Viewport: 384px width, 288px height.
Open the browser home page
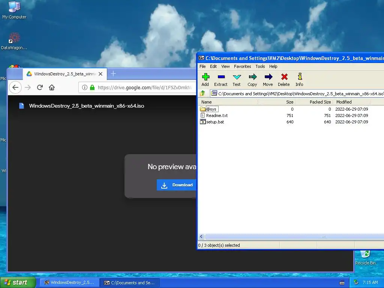tap(52, 87)
